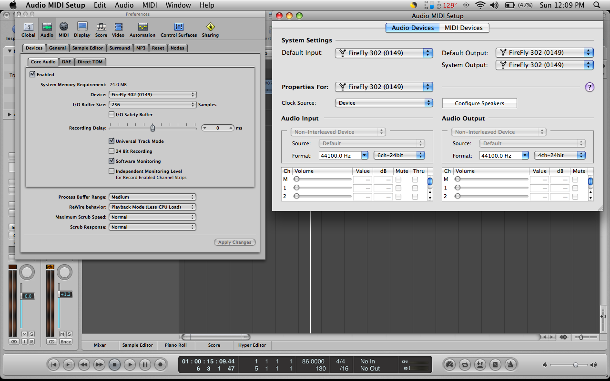Switch to the DAE tab

click(67, 62)
